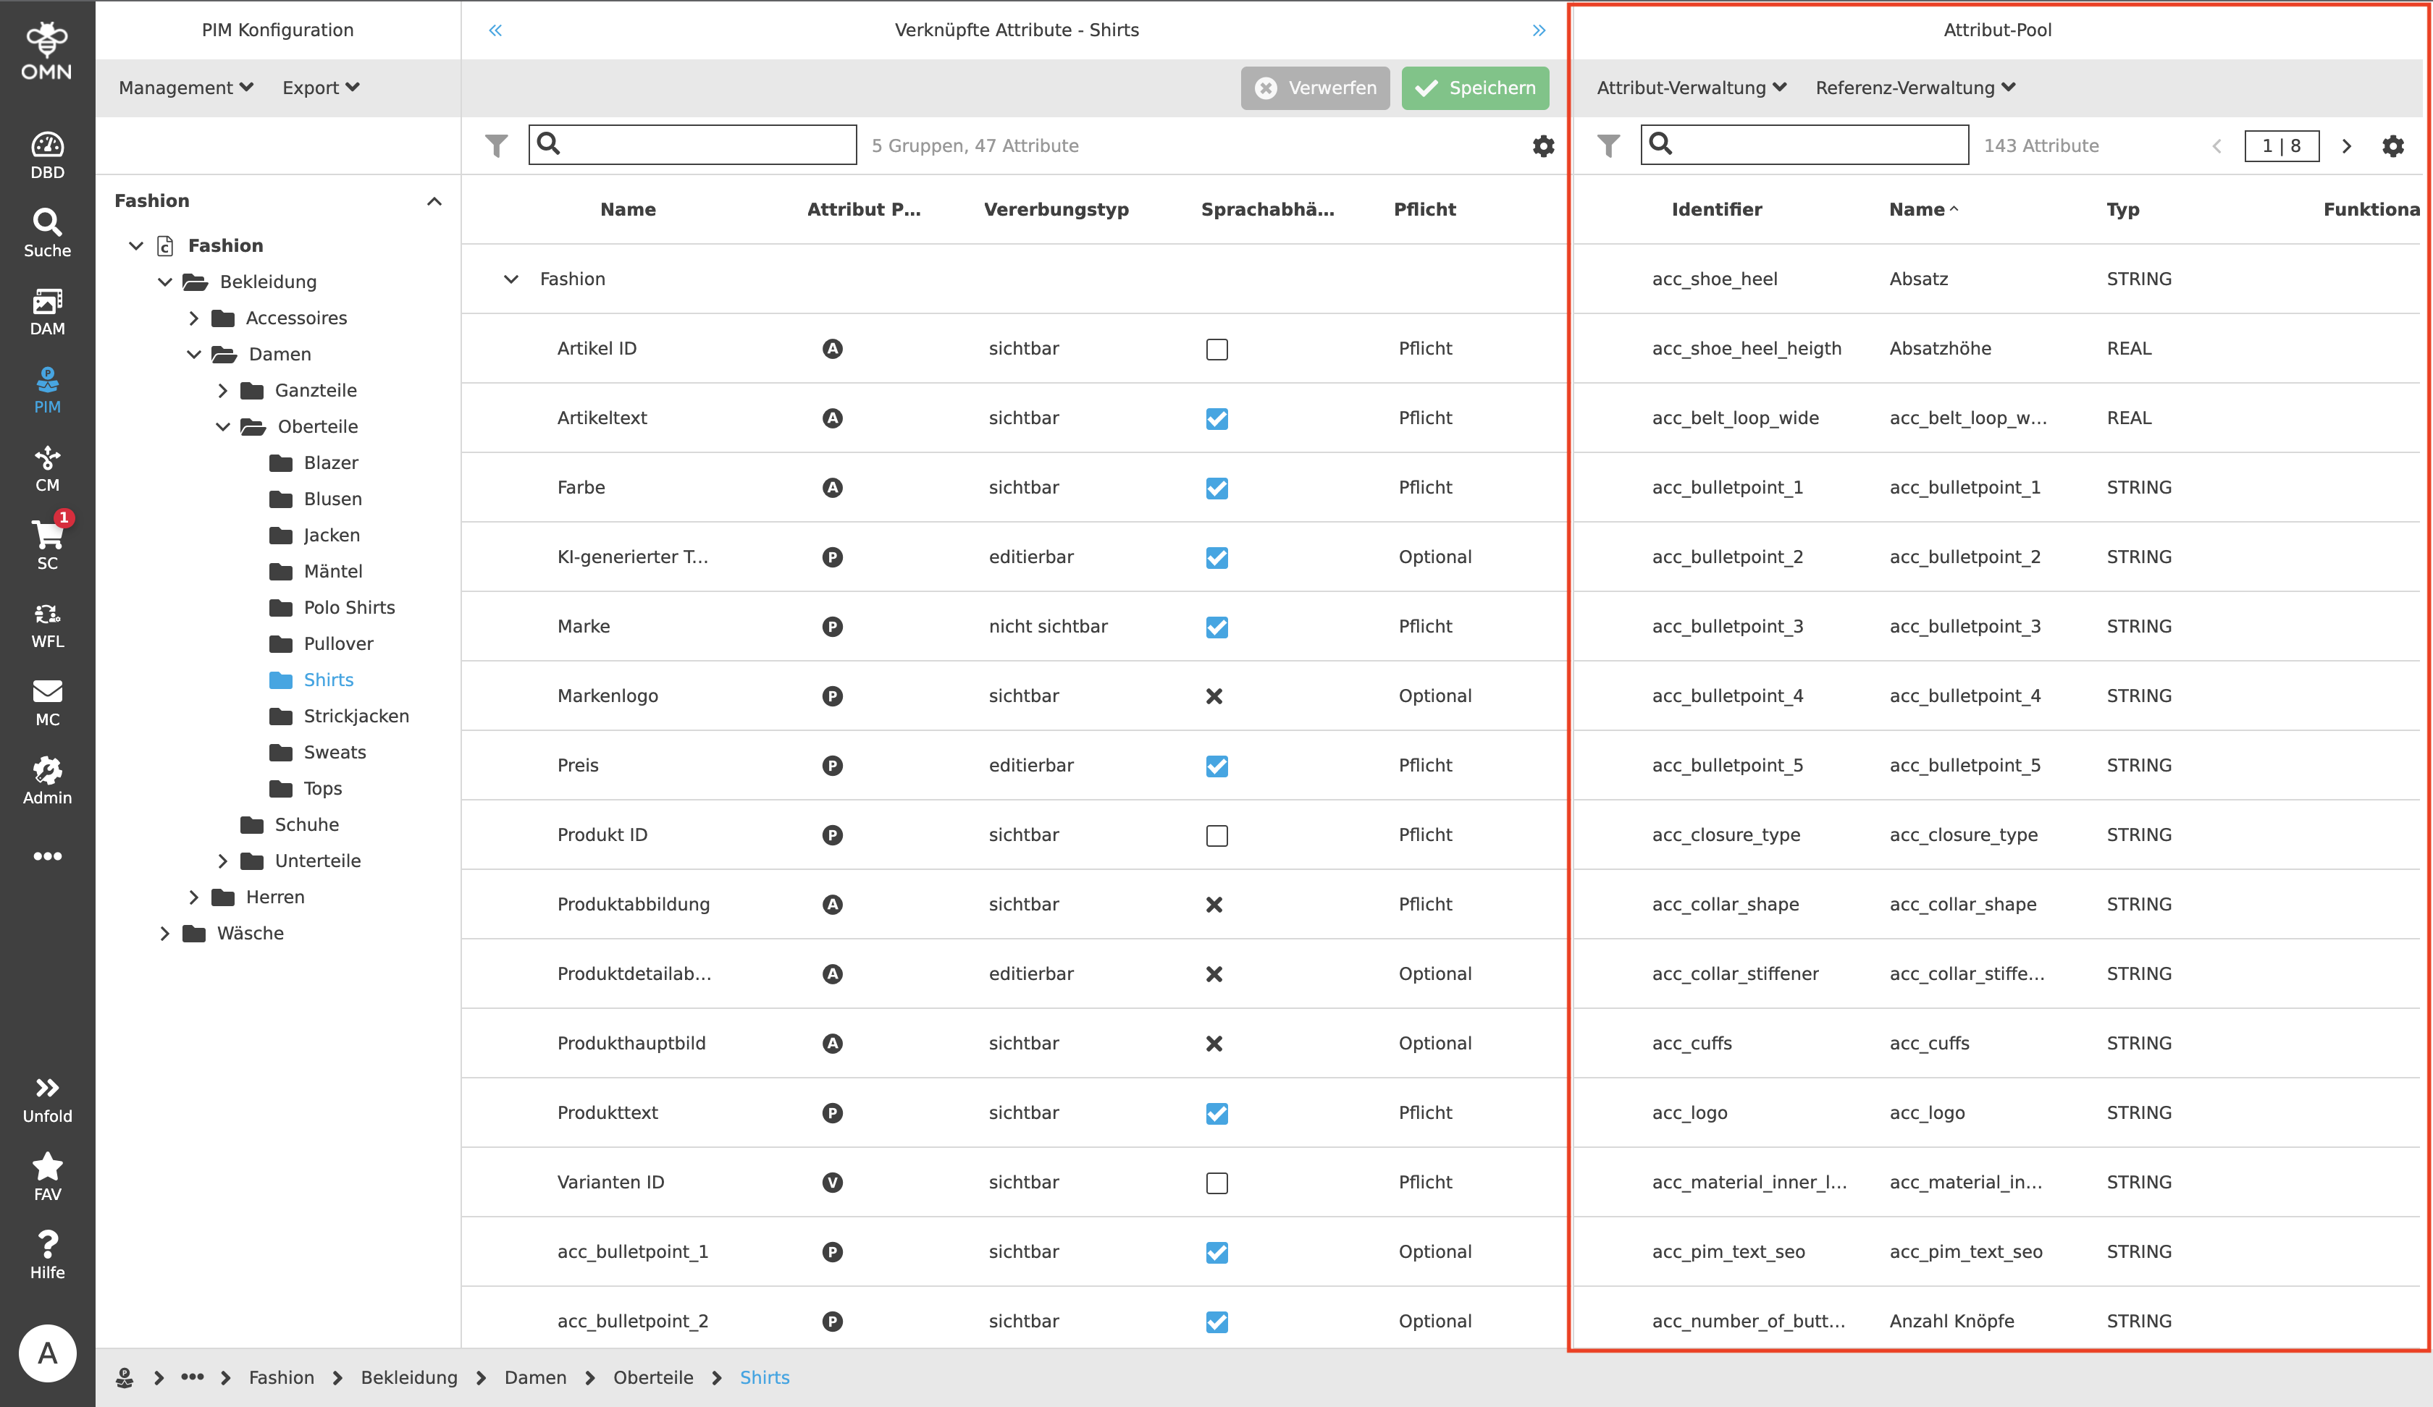2433x1407 pixels.
Task: Open the DAM module in the sidebar
Action: 47,309
